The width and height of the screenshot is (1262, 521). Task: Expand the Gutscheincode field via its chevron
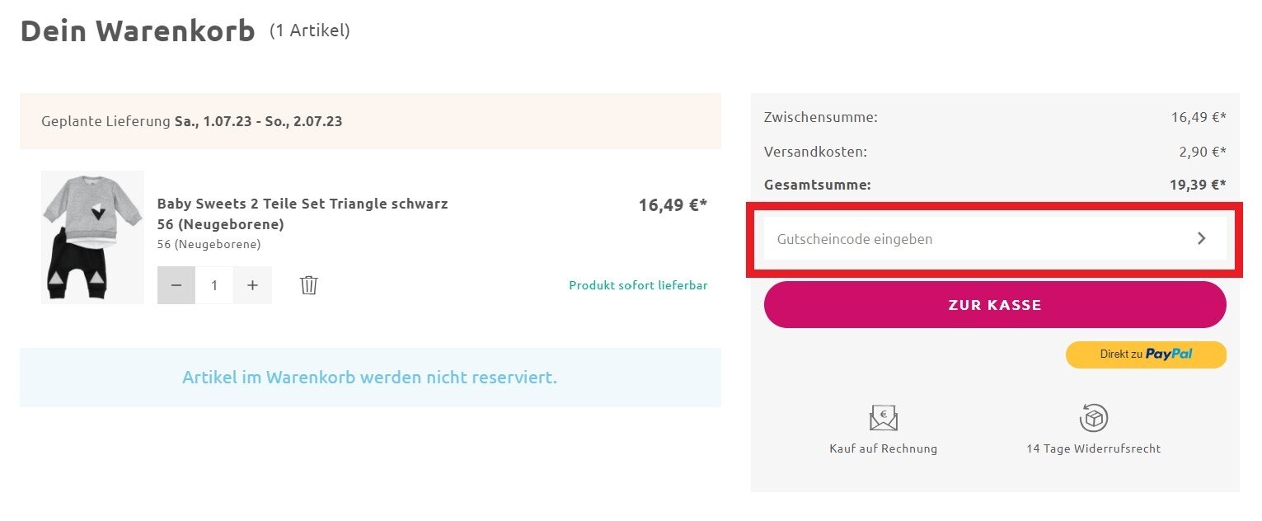1202,238
